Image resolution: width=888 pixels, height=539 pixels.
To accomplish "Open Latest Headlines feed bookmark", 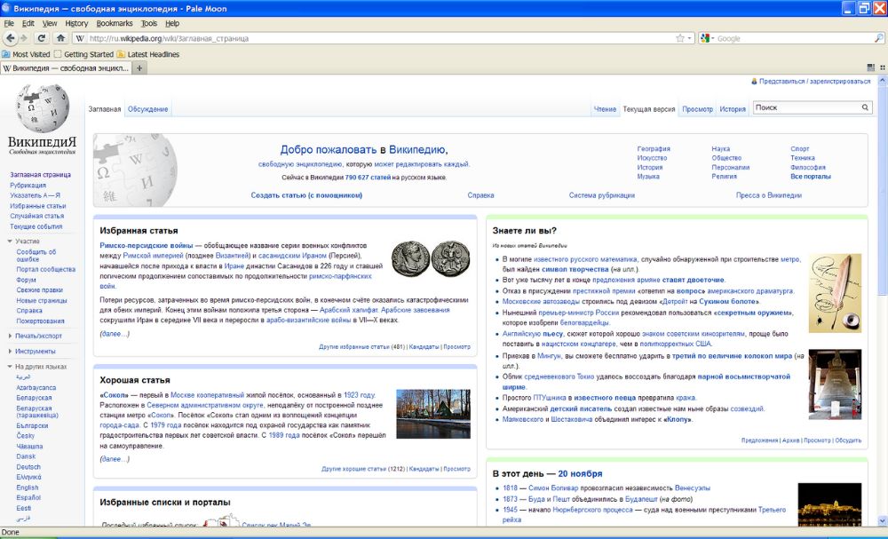I will tap(147, 54).
